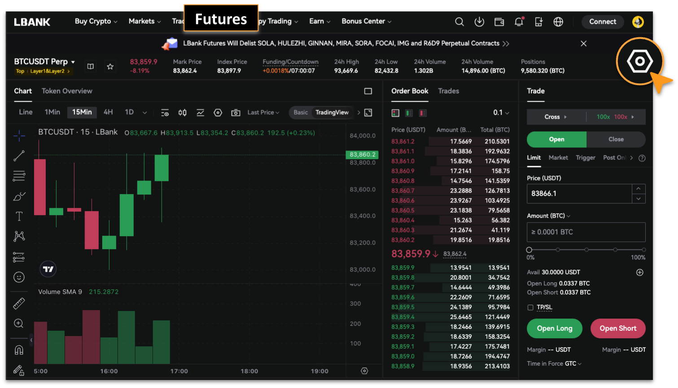Expand the BTCUSDT Perp pair dropdown
678x388 pixels.
(x=73, y=62)
